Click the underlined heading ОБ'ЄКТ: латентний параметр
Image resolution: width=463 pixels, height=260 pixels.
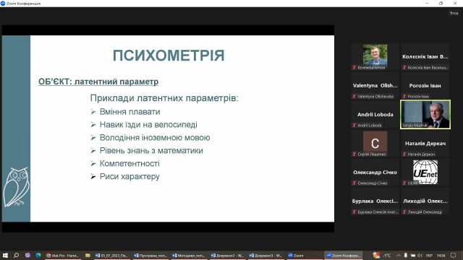pyautogui.click(x=98, y=82)
